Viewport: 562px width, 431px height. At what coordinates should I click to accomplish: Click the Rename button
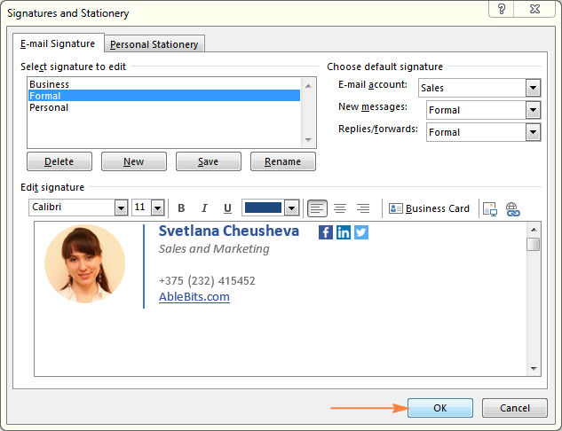pos(283,161)
